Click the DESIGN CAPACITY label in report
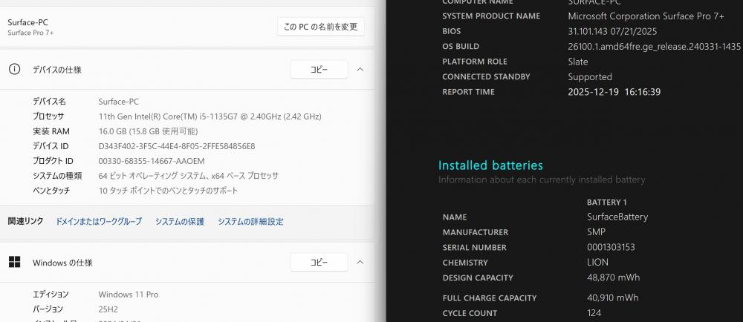The image size is (743, 322). [478, 277]
